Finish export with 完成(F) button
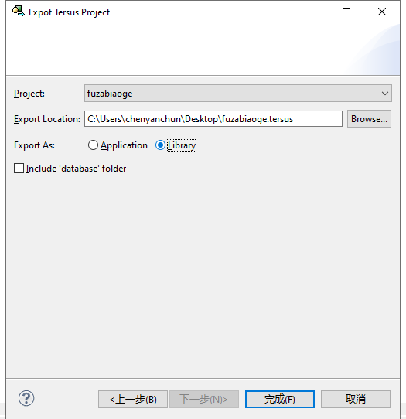This screenshot has height=419, width=406. point(280,399)
